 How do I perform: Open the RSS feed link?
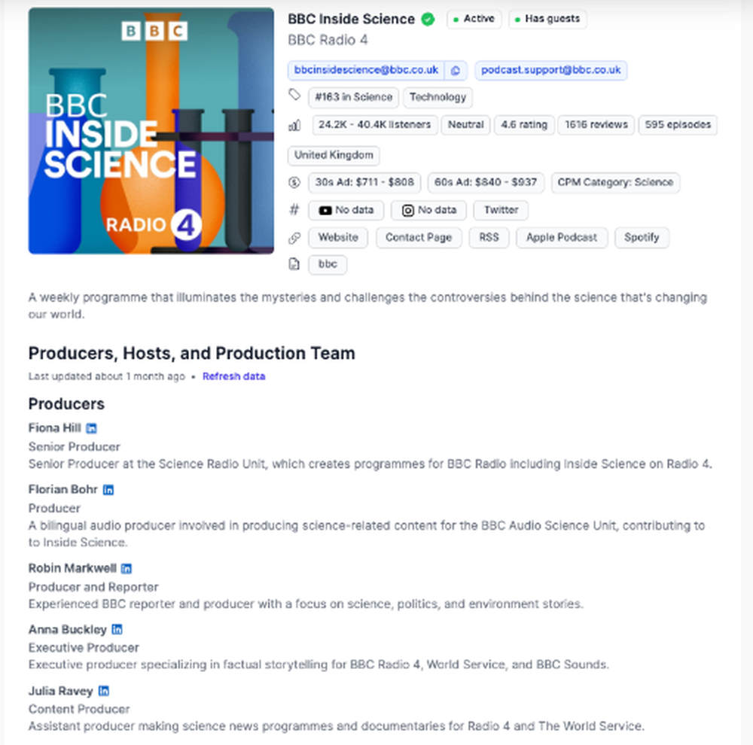489,238
